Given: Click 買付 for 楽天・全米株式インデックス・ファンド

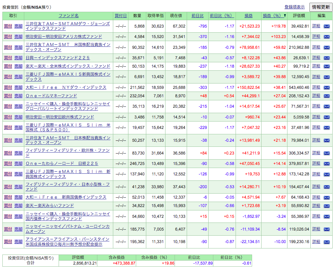Looking at the screenshot, I should click(x=8, y=66).
